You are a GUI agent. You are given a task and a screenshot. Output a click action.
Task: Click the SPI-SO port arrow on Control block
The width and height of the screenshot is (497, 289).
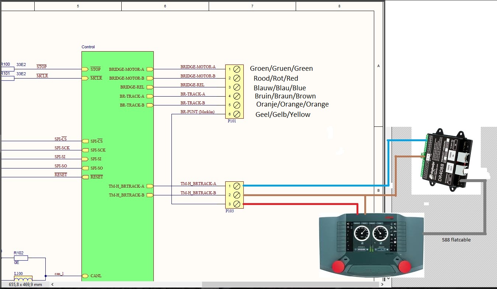[x=85, y=168]
